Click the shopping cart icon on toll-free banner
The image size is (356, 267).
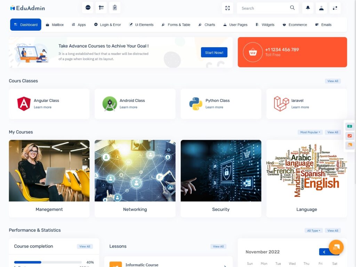tap(252, 52)
